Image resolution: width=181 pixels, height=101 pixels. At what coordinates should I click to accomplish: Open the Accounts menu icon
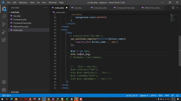coord(4,82)
